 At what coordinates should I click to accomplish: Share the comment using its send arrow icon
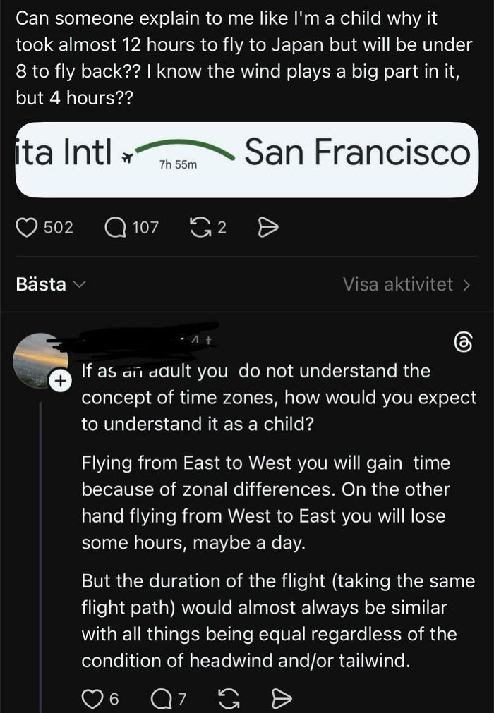coord(281,697)
